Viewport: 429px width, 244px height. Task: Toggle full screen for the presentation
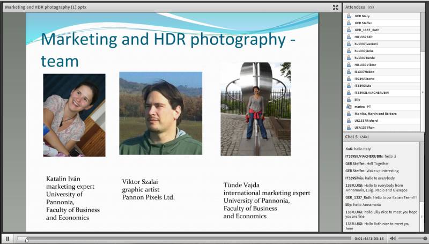coord(336,7)
